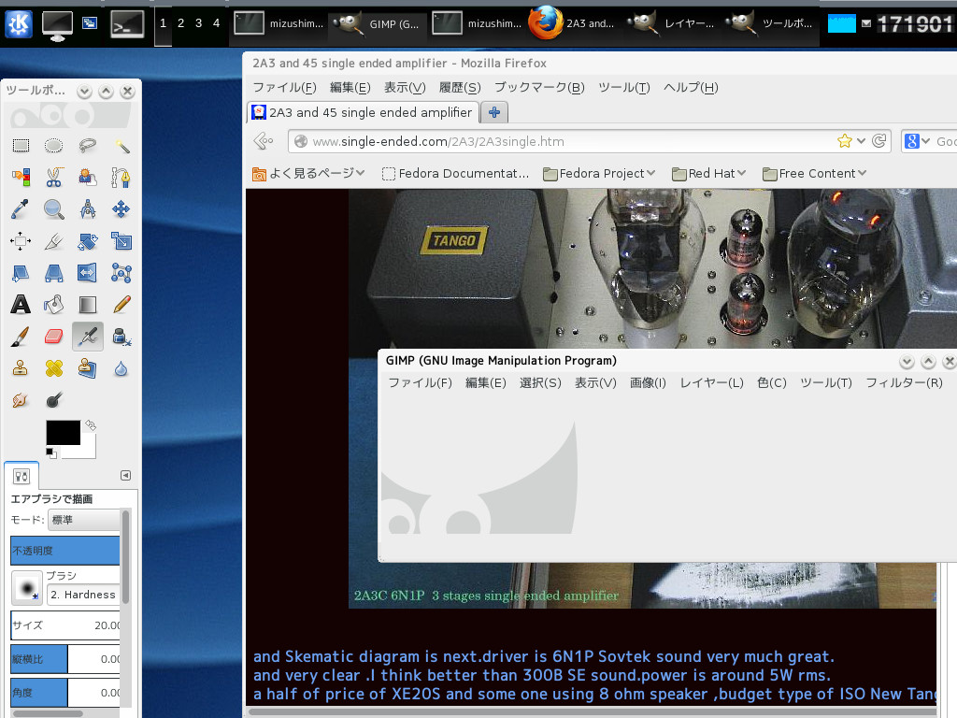Open the Red Hat bookmarks menu
This screenshot has height=718, width=957.
click(x=708, y=173)
